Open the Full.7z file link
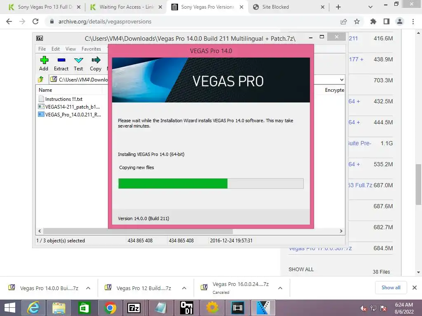This screenshot has width=422, height=316. point(360,185)
